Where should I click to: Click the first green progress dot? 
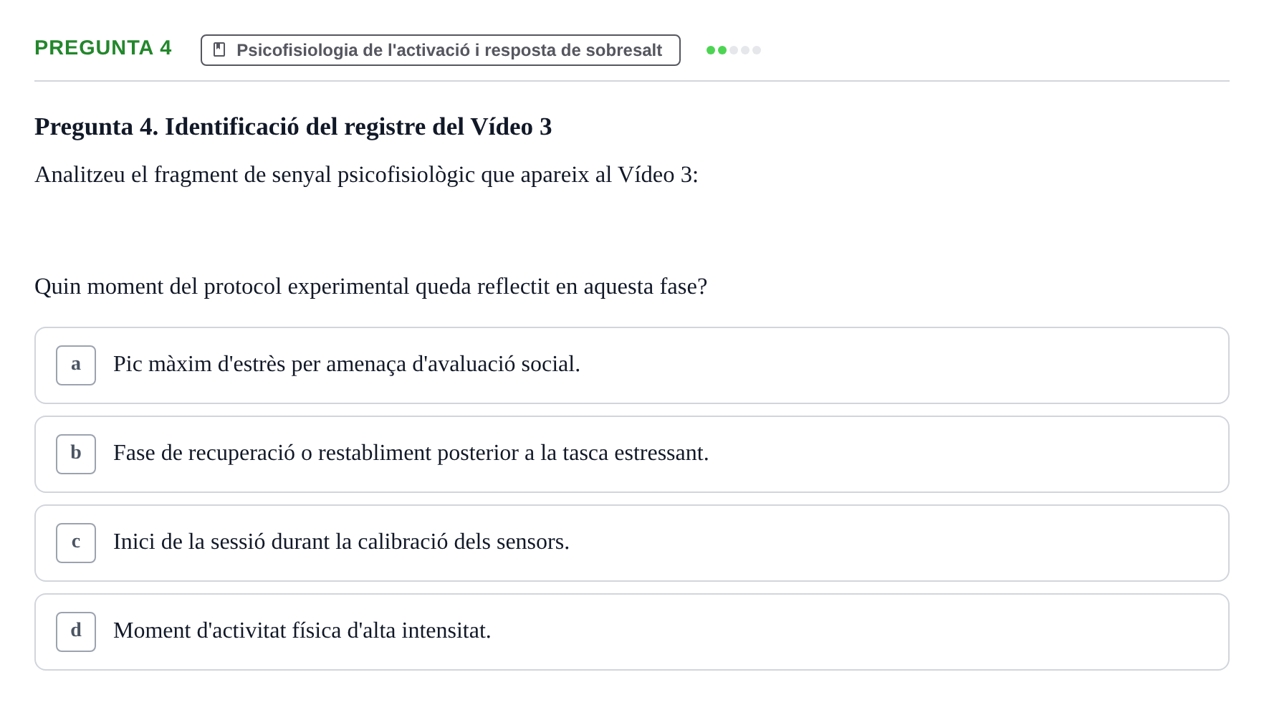point(711,50)
